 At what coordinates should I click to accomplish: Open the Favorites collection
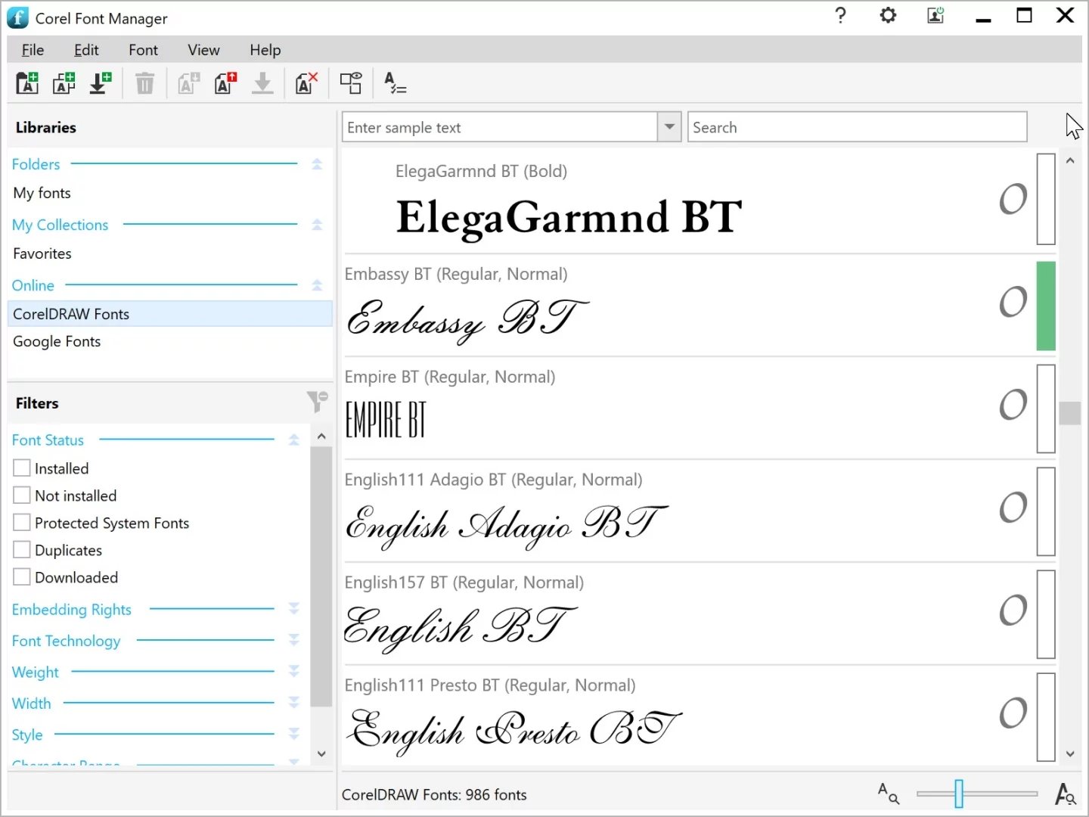click(x=42, y=253)
